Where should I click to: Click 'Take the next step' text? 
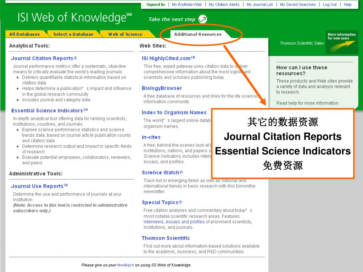[172, 19]
